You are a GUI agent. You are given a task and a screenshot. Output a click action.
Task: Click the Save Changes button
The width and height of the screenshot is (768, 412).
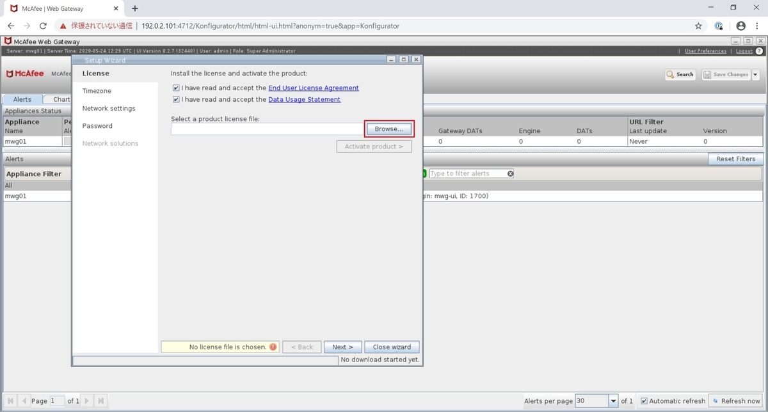(x=726, y=74)
